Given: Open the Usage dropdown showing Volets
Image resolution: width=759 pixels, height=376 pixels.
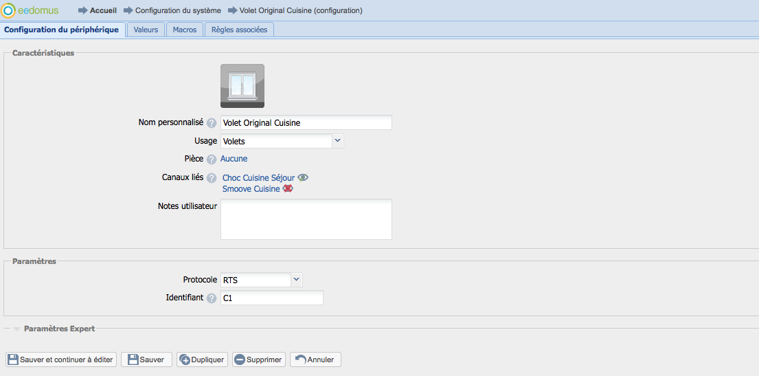Looking at the screenshot, I should (x=337, y=141).
